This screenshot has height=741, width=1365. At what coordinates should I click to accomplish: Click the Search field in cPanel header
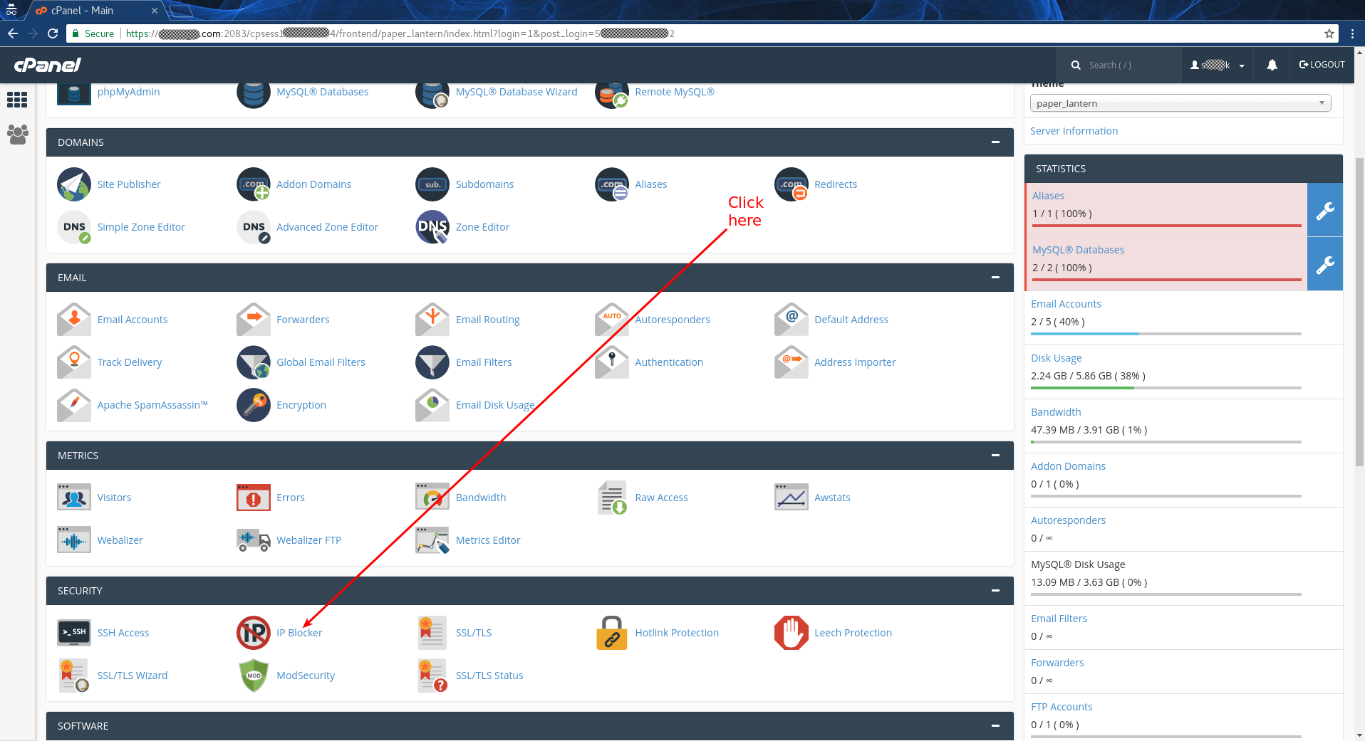[1119, 65]
